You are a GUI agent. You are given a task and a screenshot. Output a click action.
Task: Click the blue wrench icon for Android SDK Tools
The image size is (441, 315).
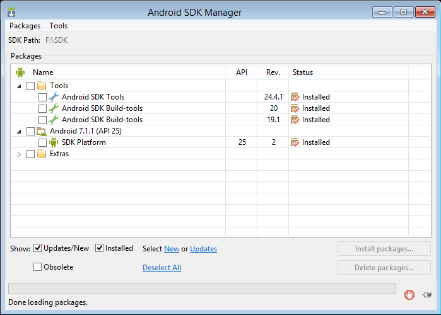click(54, 97)
